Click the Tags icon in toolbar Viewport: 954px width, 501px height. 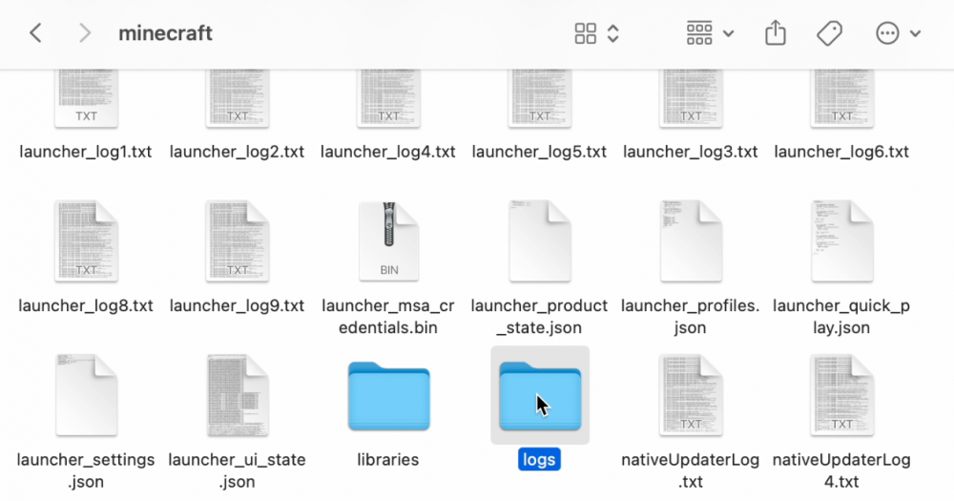click(829, 33)
